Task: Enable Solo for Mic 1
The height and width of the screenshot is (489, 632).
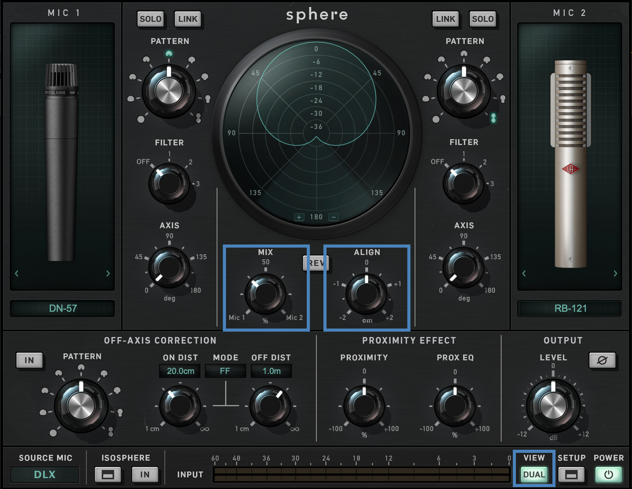Action: 150,19
